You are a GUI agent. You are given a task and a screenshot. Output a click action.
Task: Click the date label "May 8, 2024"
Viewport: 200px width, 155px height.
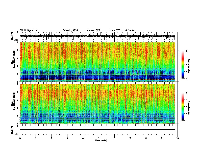pos(70,30)
